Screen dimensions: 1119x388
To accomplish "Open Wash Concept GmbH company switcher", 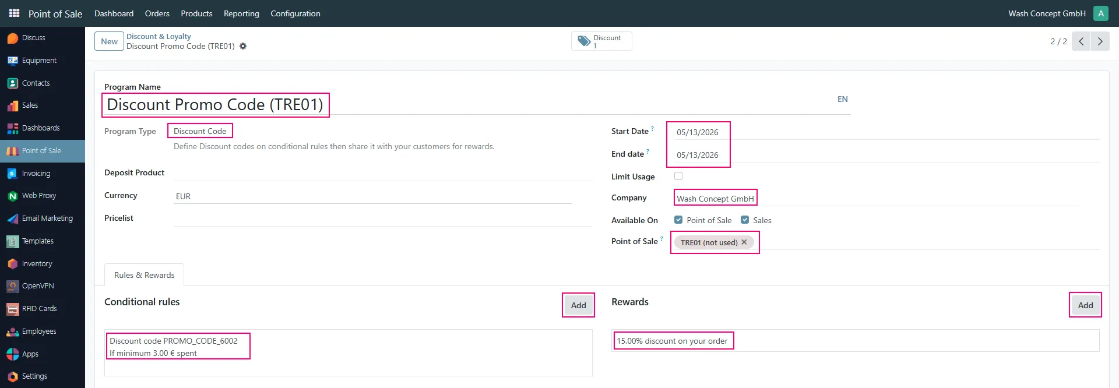I will coord(1047,13).
